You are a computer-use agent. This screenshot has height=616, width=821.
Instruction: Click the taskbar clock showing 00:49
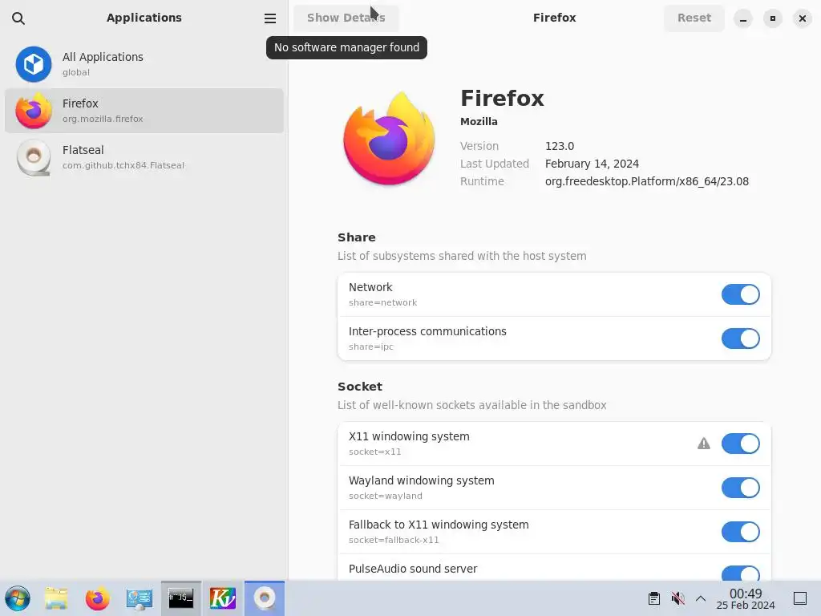point(746,598)
